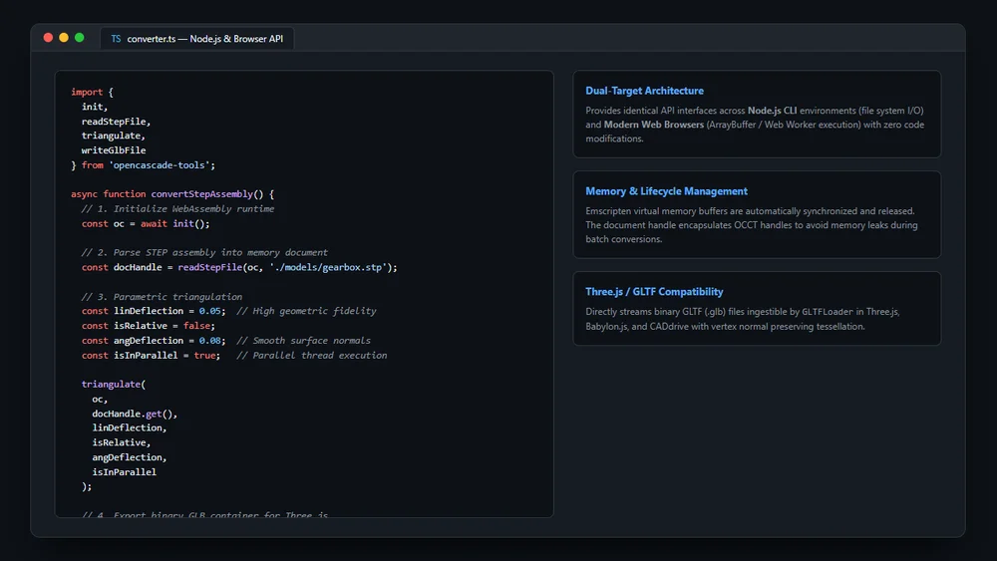Click the 'writeGlbFile' import line
Screen dimensions: 997x561
coord(114,150)
